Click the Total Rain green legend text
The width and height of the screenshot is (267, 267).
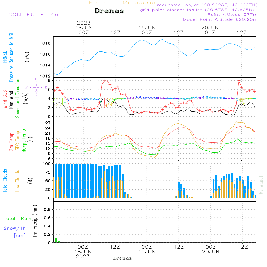click(x=18, y=219)
